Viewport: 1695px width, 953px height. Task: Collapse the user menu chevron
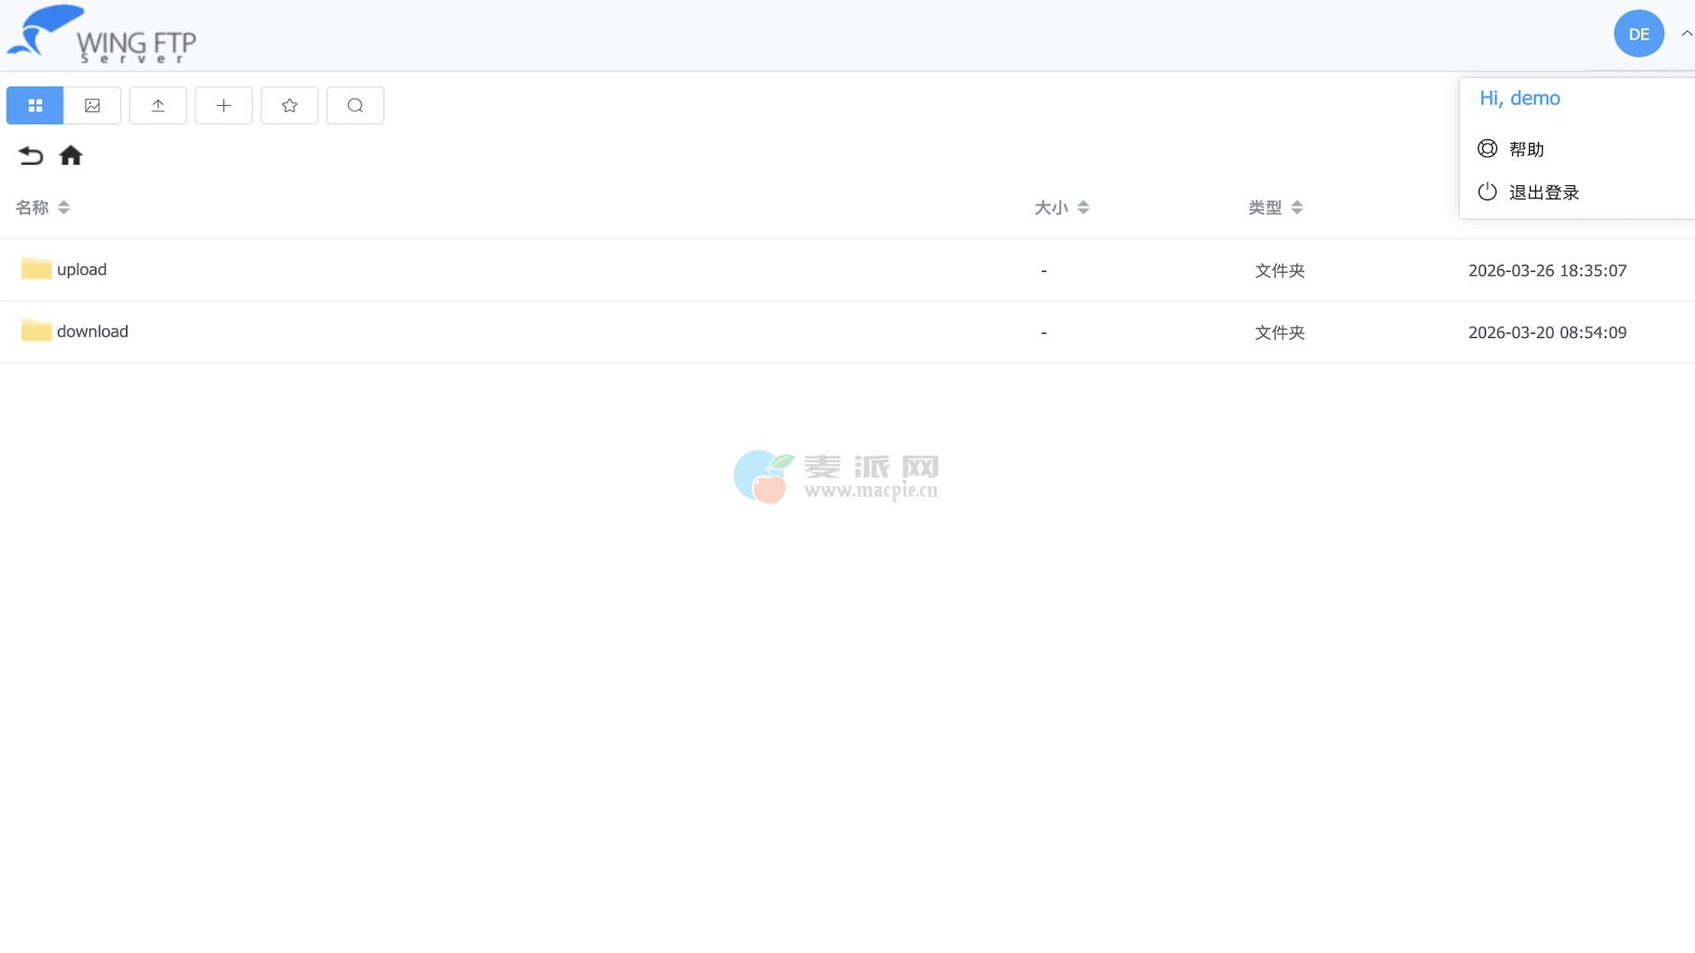(1686, 34)
